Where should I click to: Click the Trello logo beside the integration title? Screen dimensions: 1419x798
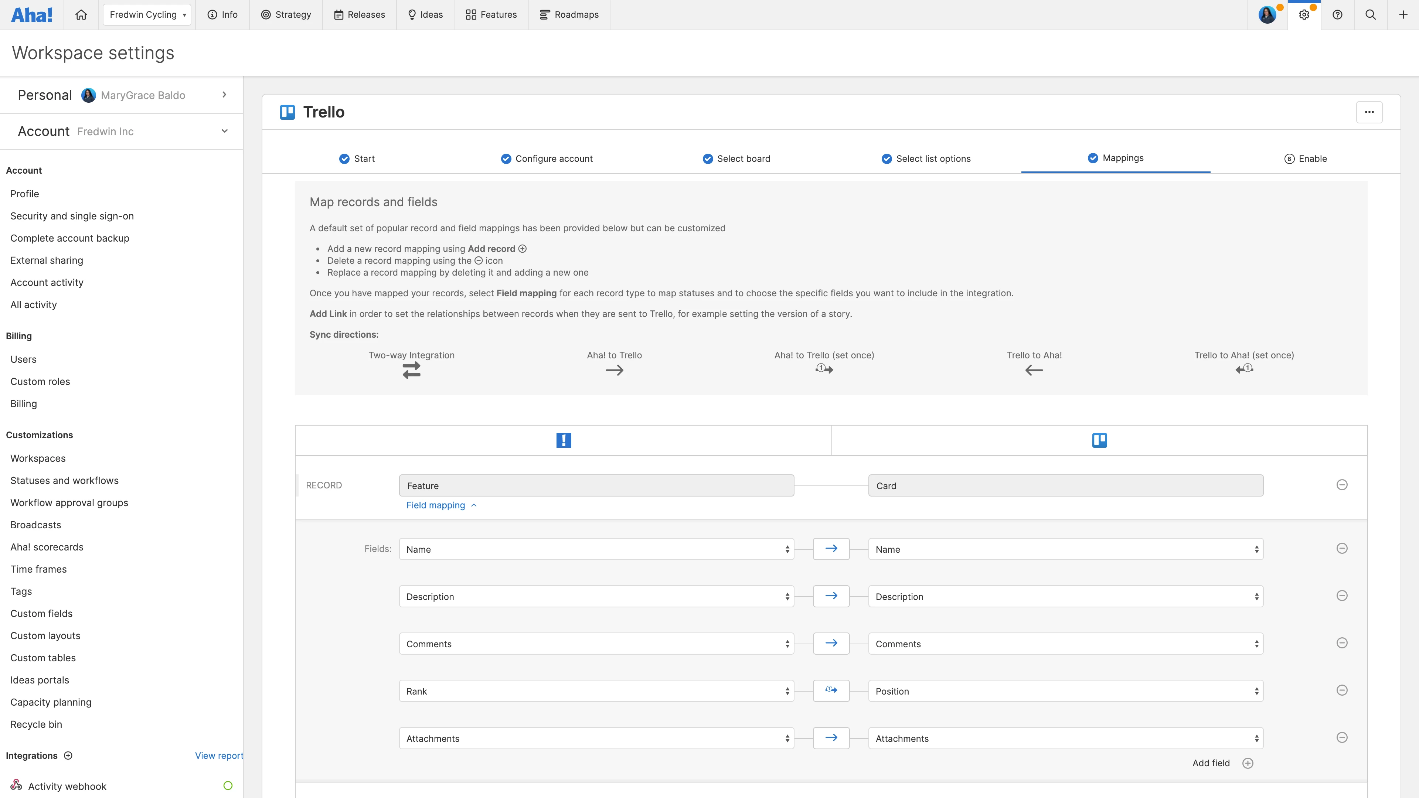287,112
